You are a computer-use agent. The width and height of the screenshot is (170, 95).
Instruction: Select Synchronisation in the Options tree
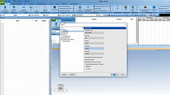point(66,38)
